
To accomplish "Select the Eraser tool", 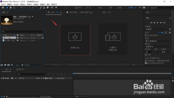I will point(48,7).
